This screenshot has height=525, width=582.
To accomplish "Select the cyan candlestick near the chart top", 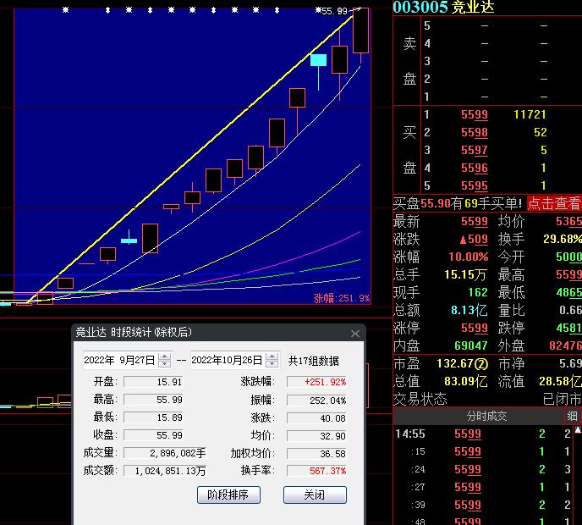I will coord(319,60).
